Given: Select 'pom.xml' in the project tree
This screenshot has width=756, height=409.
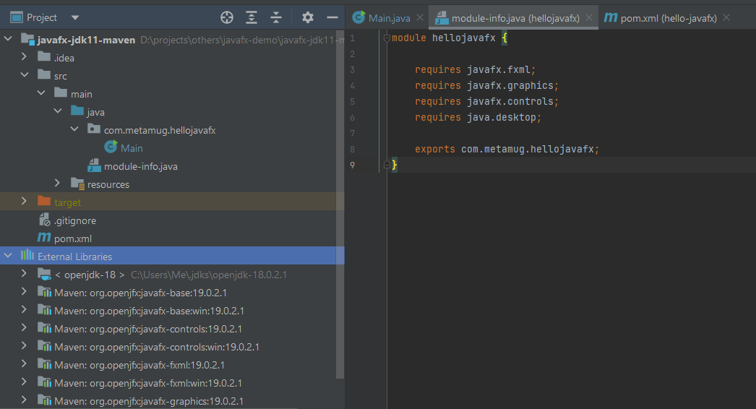Looking at the screenshot, I should pyautogui.click(x=73, y=238).
